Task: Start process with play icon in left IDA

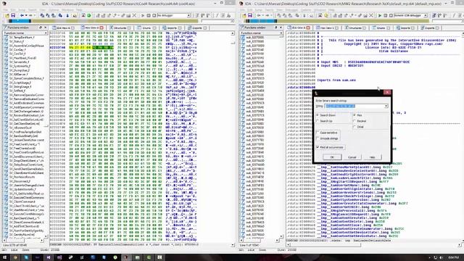Action: coord(143,15)
